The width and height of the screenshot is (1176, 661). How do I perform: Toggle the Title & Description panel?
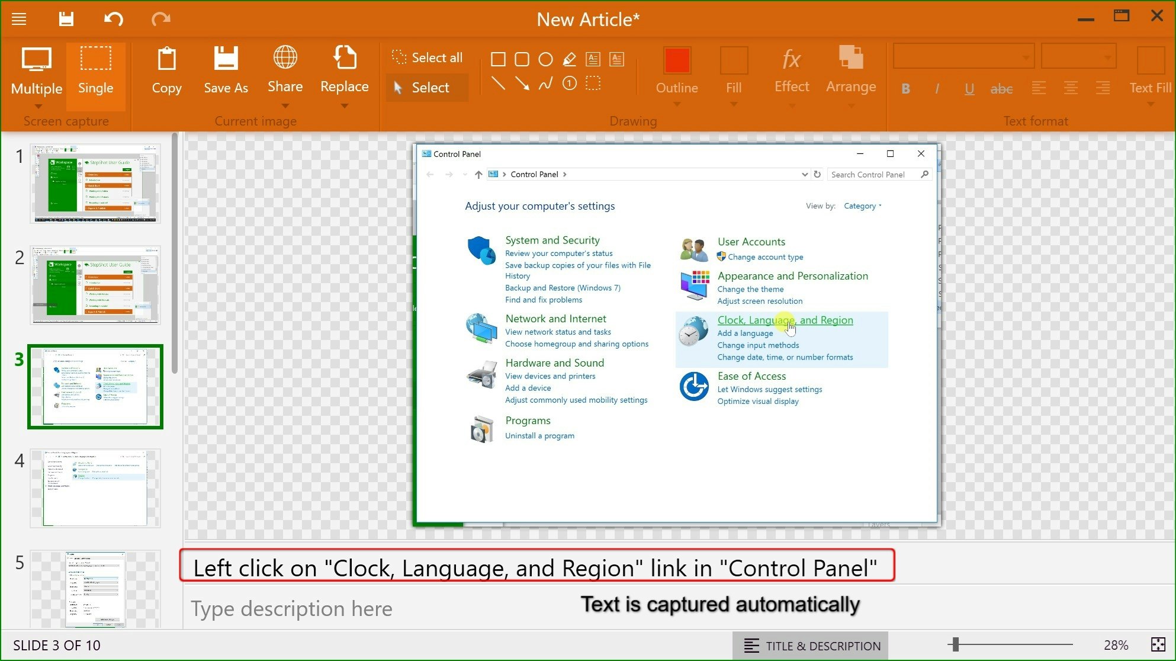click(x=811, y=646)
